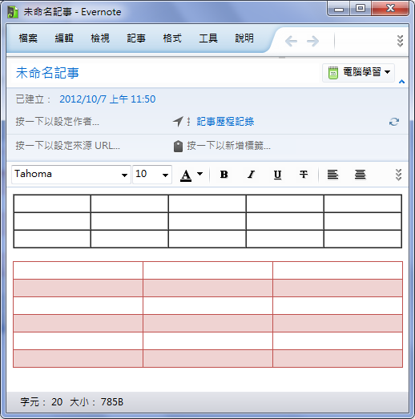Screen dimensions: 415x419
Task: Click the font color A icon
Action: point(186,175)
